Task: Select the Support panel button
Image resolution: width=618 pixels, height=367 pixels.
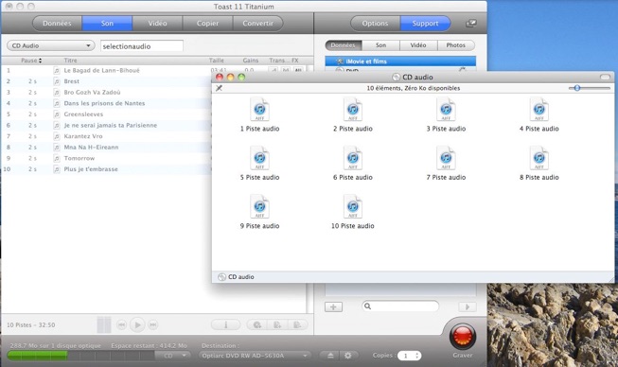Action: tap(425, 24)
